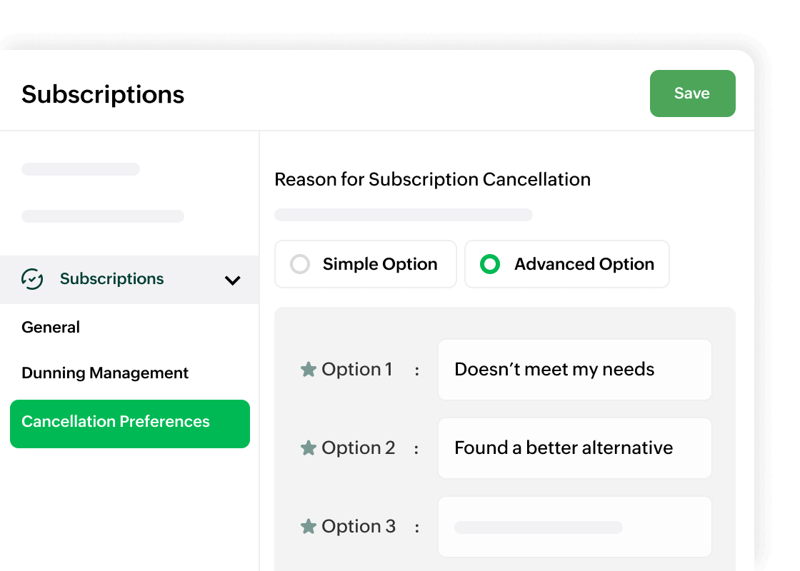Select Cancellation Preferences in the sidebar
Screen dimensions: 800x571
click(x=115, y=422)
